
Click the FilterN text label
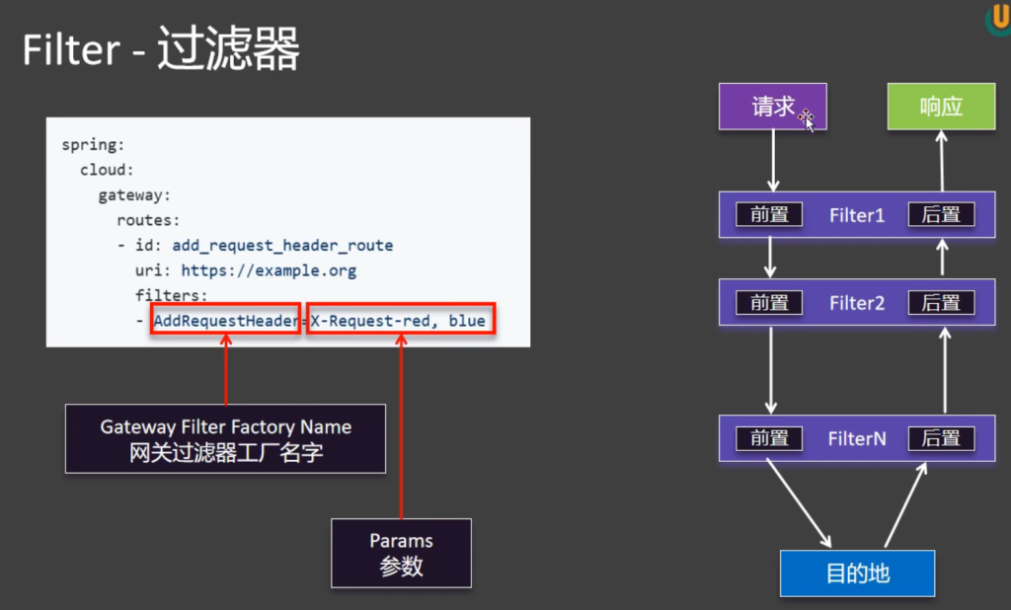click(857, 438)
